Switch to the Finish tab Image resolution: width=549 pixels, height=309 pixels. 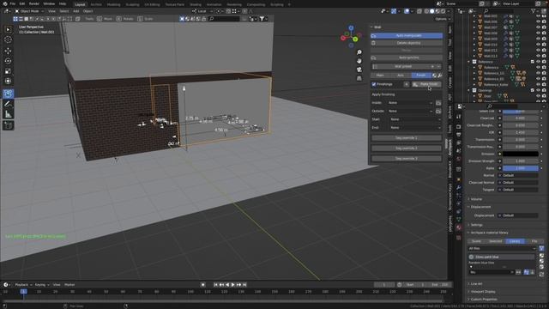point(421,76)
